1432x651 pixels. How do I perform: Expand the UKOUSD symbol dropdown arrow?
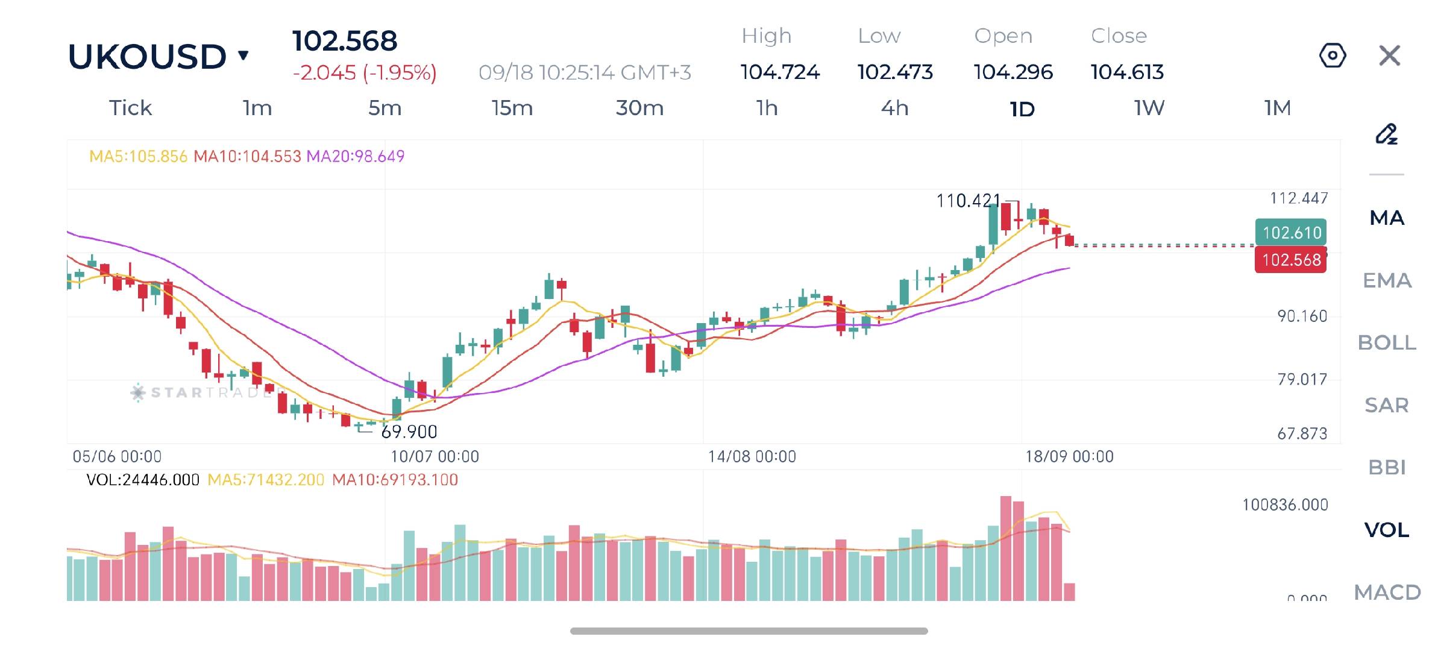tap(243, 56)
